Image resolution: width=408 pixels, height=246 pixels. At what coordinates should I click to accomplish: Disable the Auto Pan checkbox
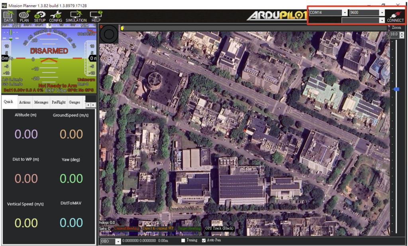tap(204, 240)
